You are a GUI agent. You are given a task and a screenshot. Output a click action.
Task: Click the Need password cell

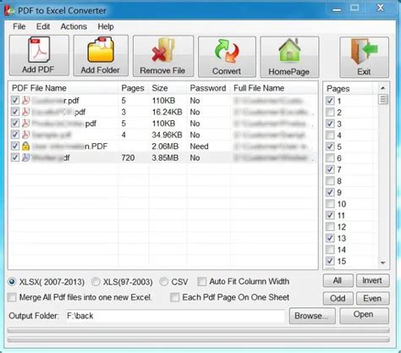pyautogui.click(x=199, y=146)
